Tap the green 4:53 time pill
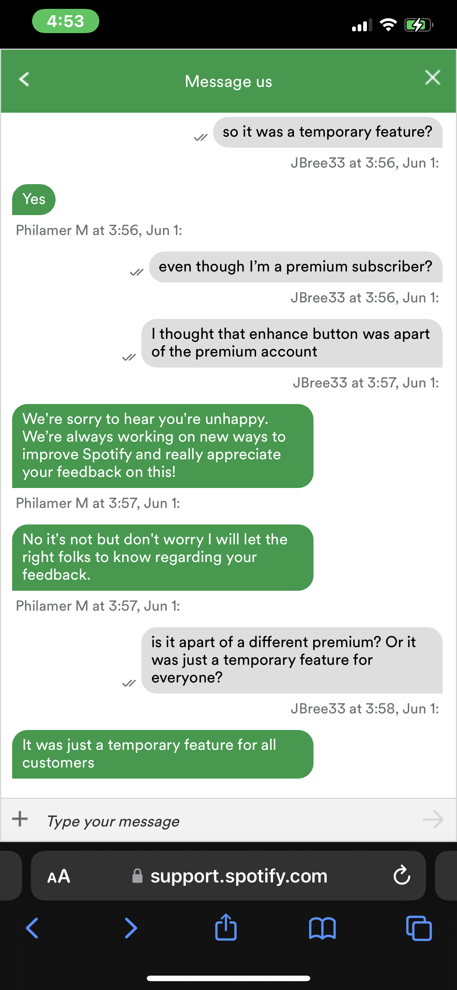The width and height of the screenshot is (457, 990). click(65, 21)
